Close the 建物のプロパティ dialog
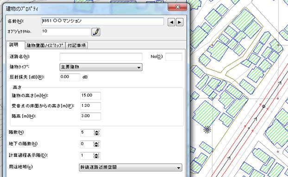 [x=177, y=7]
